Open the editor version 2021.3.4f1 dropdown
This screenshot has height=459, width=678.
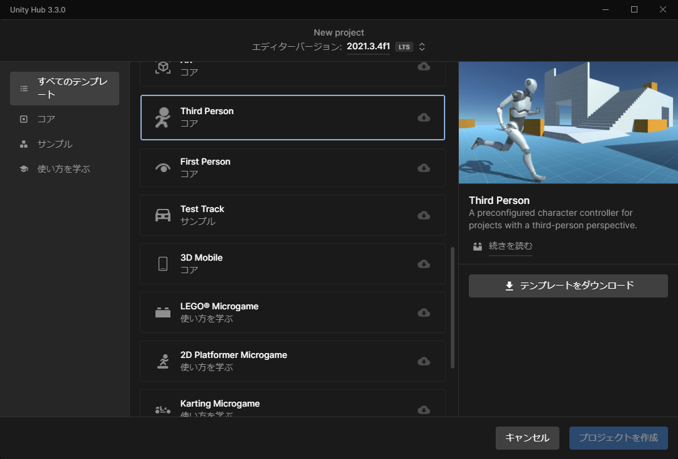pyautogui.click(x=368, y=47)
